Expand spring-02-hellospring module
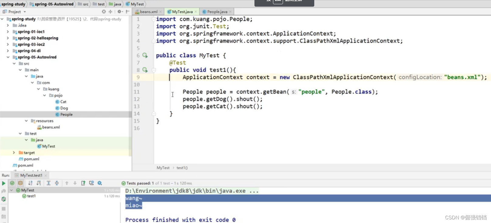Image resolution: width=491 pixels, height=223 pixels. (8, 38)
